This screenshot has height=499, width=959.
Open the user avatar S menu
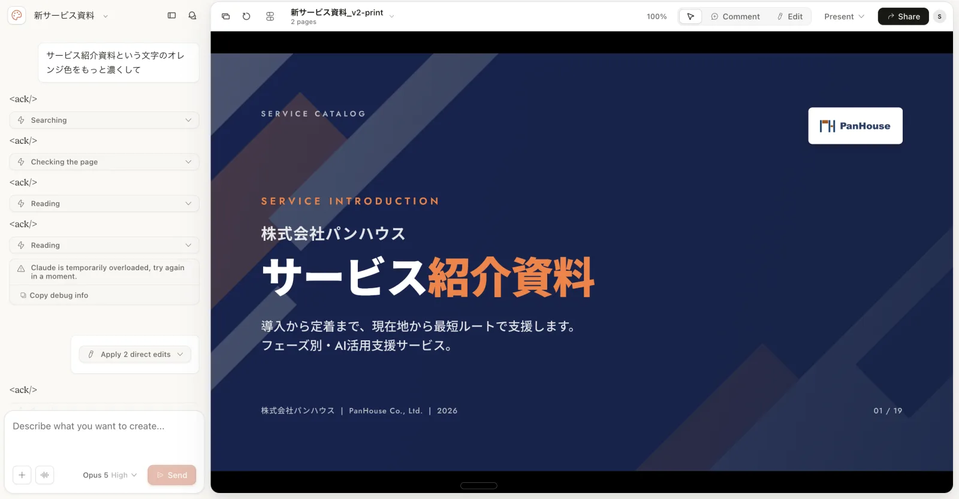[x=939, y=17]
